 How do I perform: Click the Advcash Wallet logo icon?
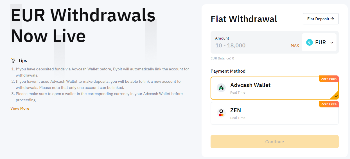pyautogui.click(x=221, y=88)
